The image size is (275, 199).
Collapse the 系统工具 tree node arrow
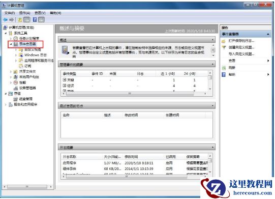click(6, 33)
